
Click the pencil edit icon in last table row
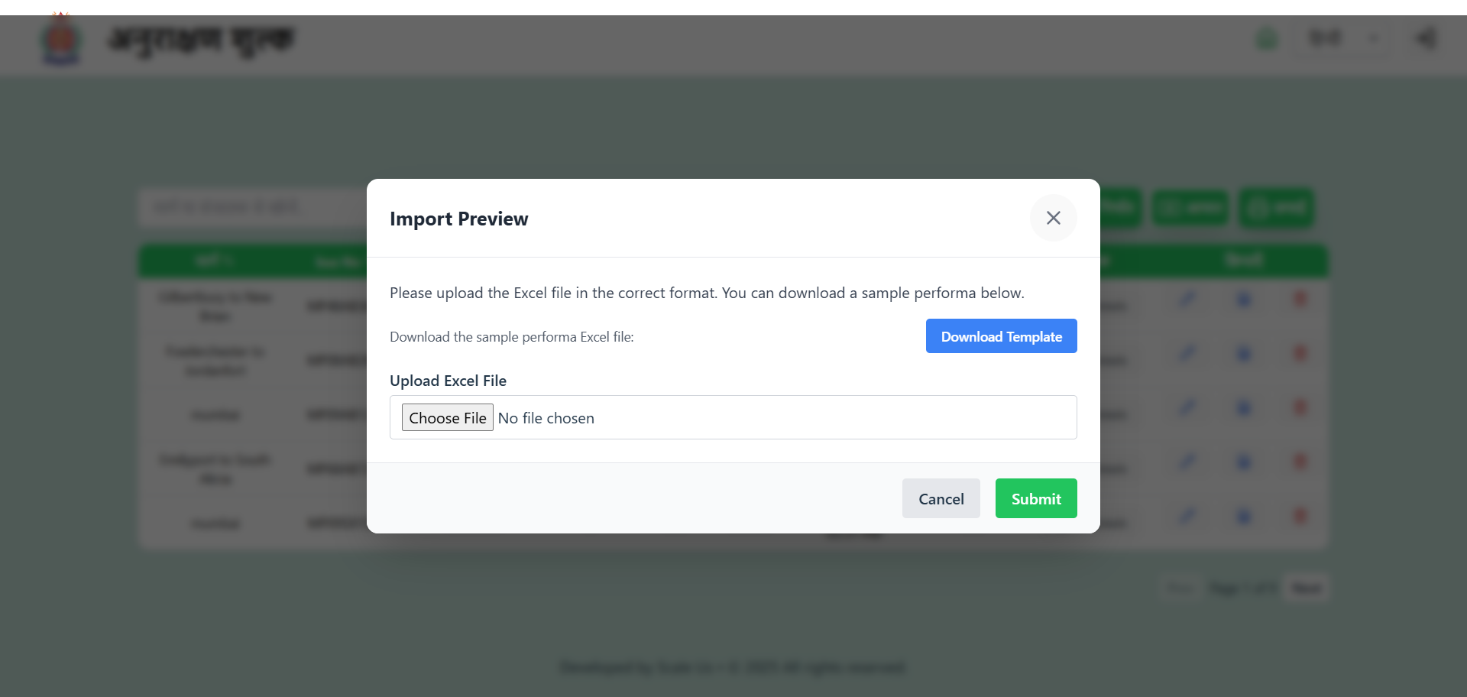(x=1187, y=517)
